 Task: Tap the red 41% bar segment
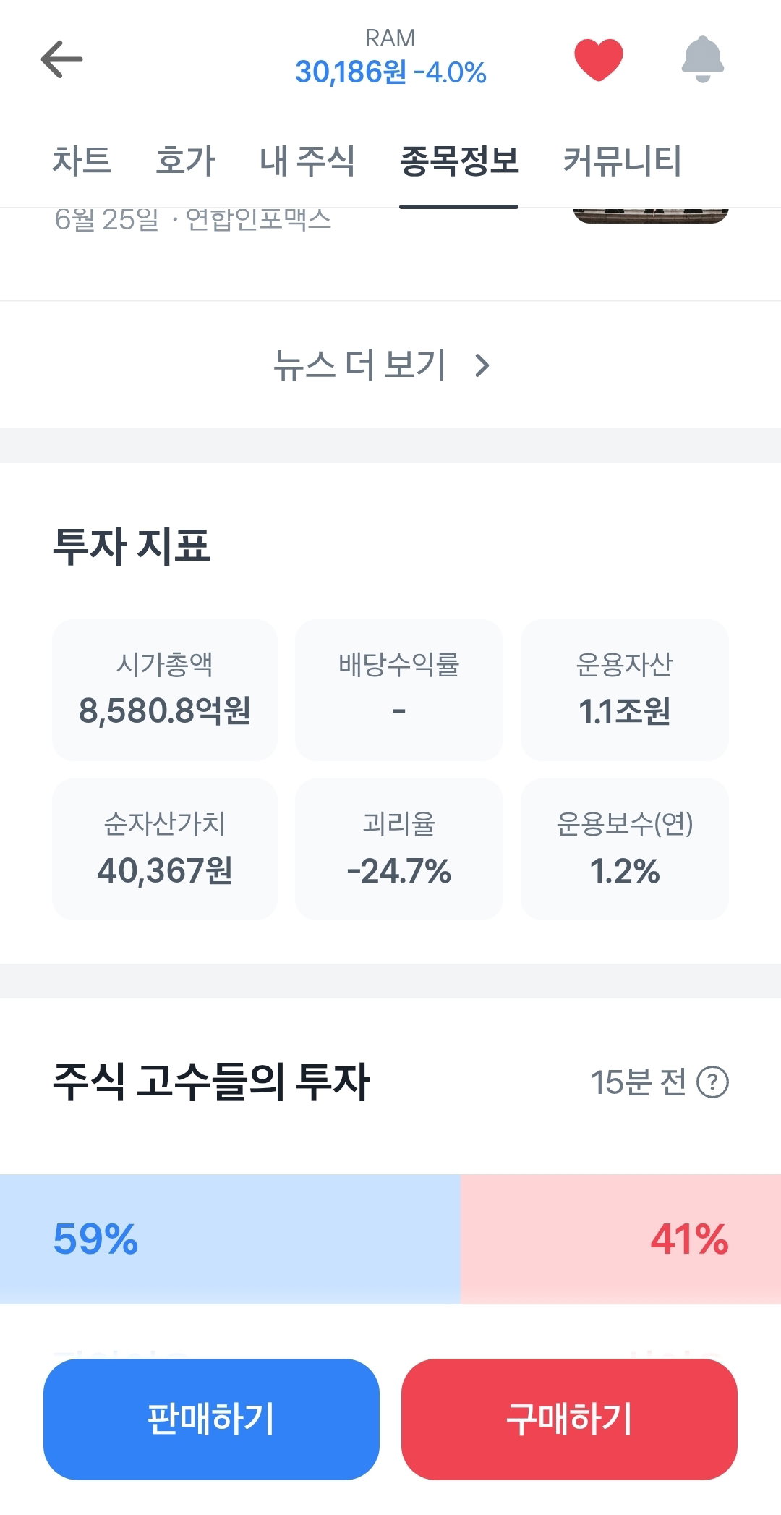pyautogui.click(x=620, y=1239)
